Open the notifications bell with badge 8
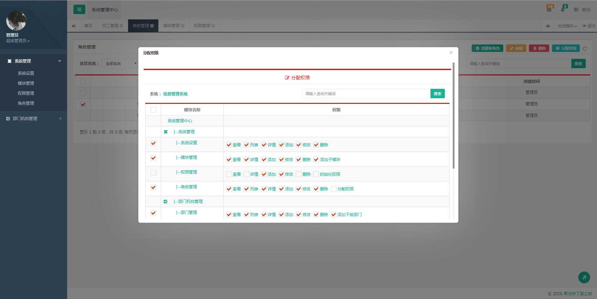Screen dimensions: 597x299 [x=563, y=9]
